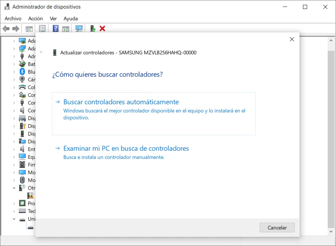Click the vertical scrollbar up arrow
The height and width of the screenshot is (246, 336).
coord(331,41)
